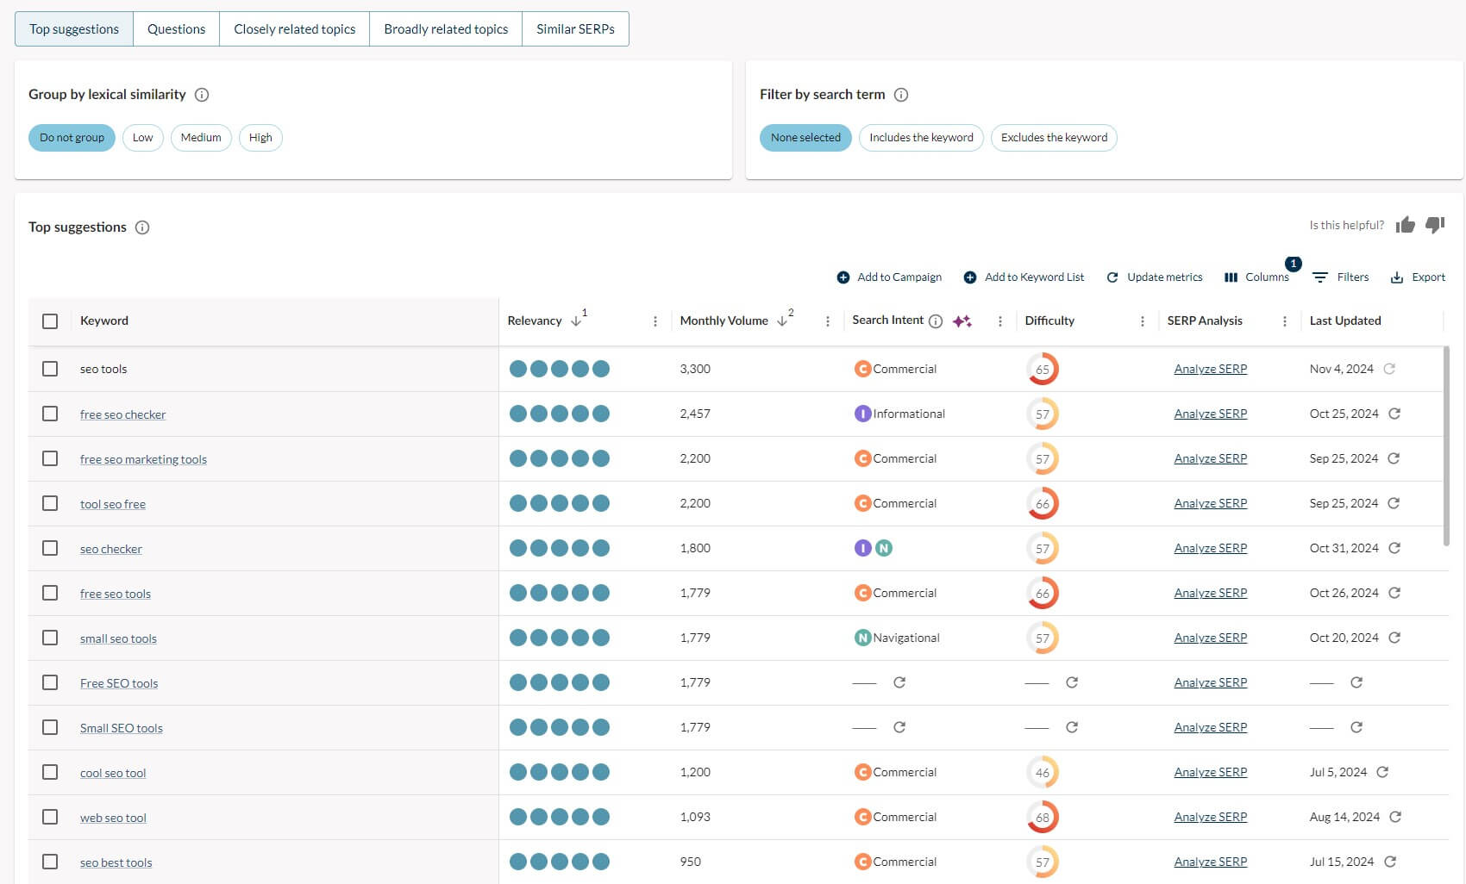This screenshot has height=884, width=1466.
Task: Click the Export icon
Action: click(1397, 277)
